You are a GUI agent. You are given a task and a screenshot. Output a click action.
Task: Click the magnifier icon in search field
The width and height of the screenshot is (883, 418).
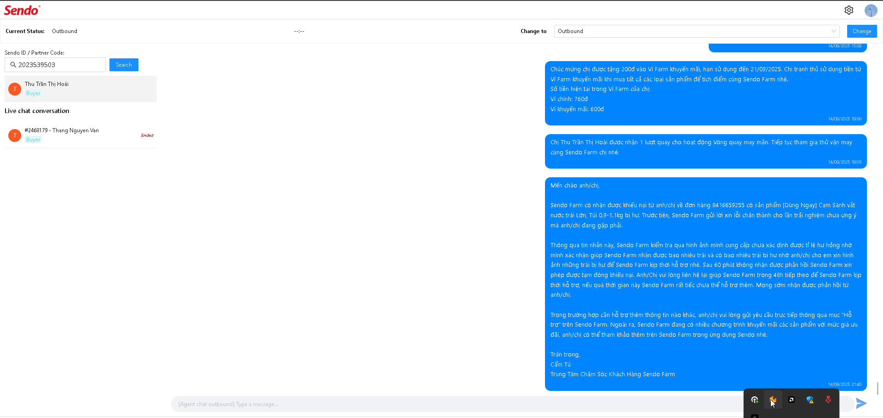click(13, 65)
